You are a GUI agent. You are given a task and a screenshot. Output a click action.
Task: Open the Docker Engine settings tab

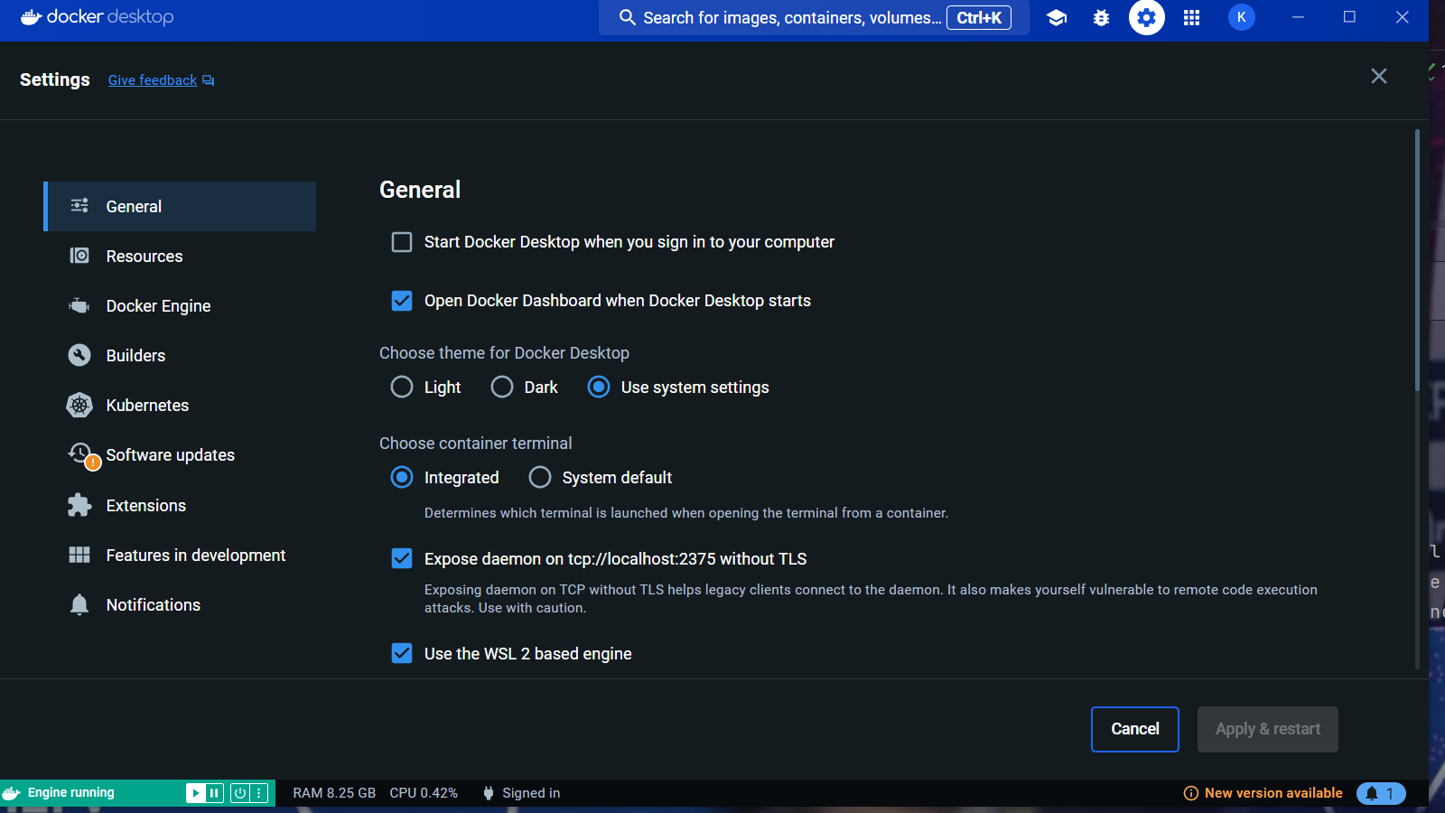180,305
